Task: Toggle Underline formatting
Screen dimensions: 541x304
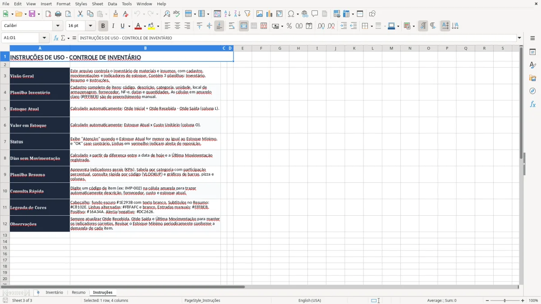Action: (122, 26)
